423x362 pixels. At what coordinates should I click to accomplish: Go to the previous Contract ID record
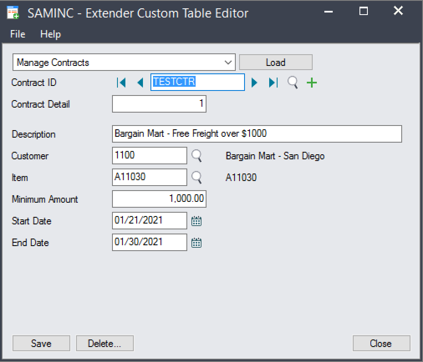(x=140, y=82)
